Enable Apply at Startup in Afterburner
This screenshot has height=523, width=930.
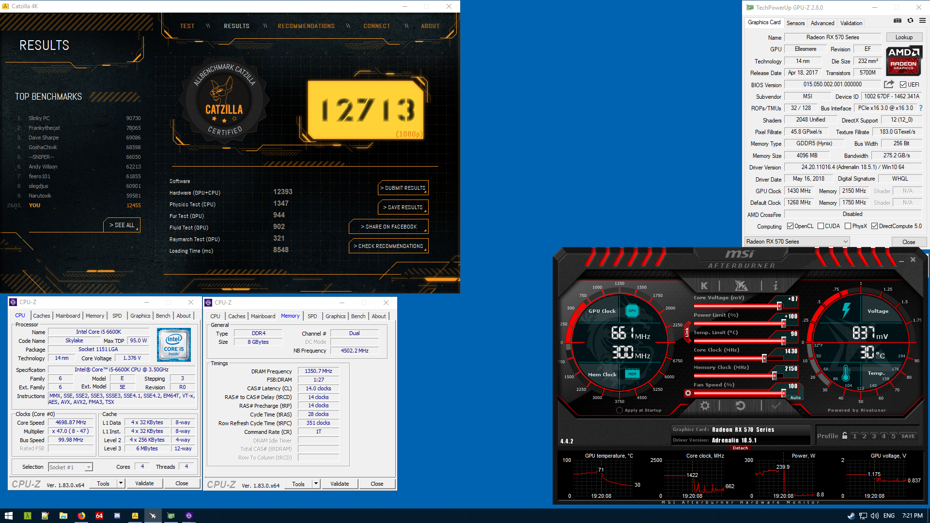coord(619,410)
